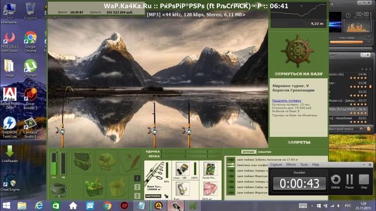
Task: Click the AIMP icon in the taskbar
Action: click(x=158, y=206)
